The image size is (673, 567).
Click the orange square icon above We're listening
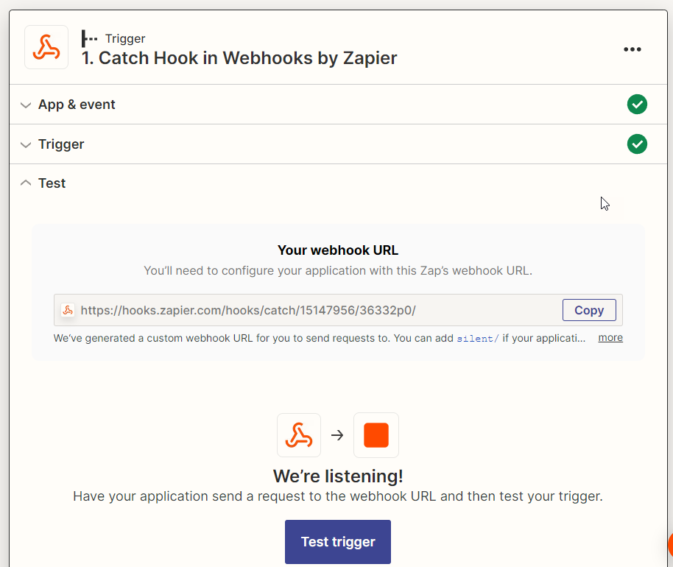point(376,434)
